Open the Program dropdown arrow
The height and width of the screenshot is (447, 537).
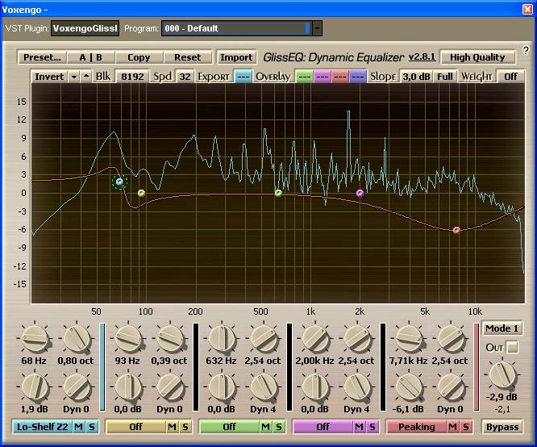coord(317,28)
